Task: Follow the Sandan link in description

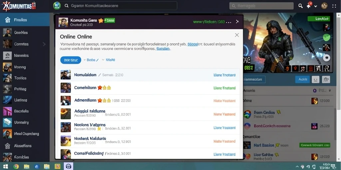Action: click(x=163, y=49)
